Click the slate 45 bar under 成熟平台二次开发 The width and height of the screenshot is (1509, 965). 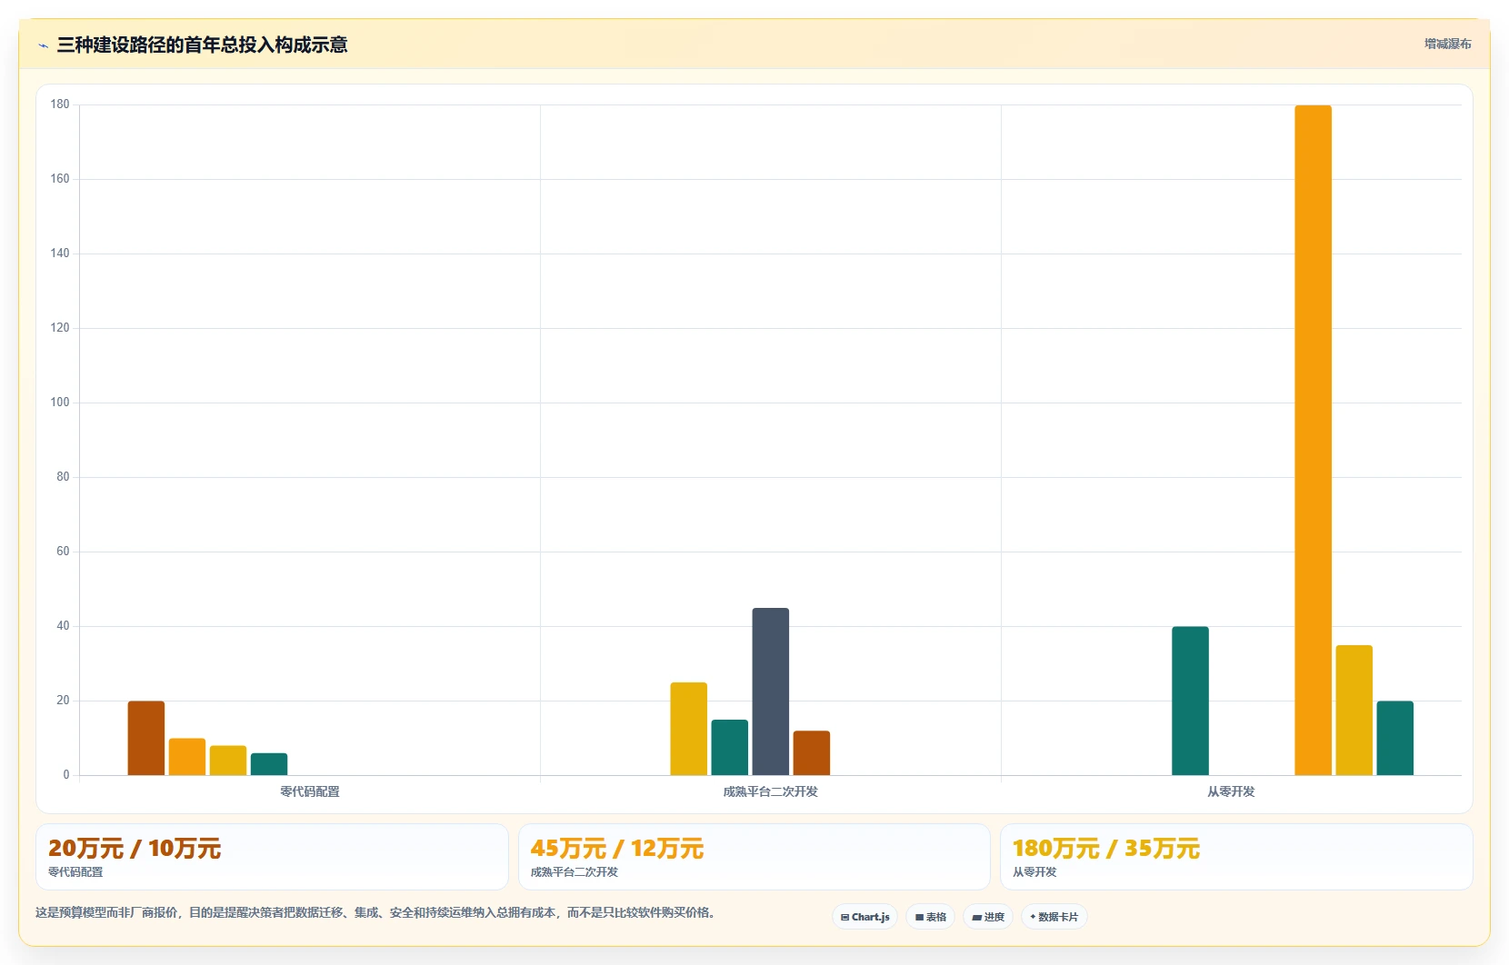770,691
